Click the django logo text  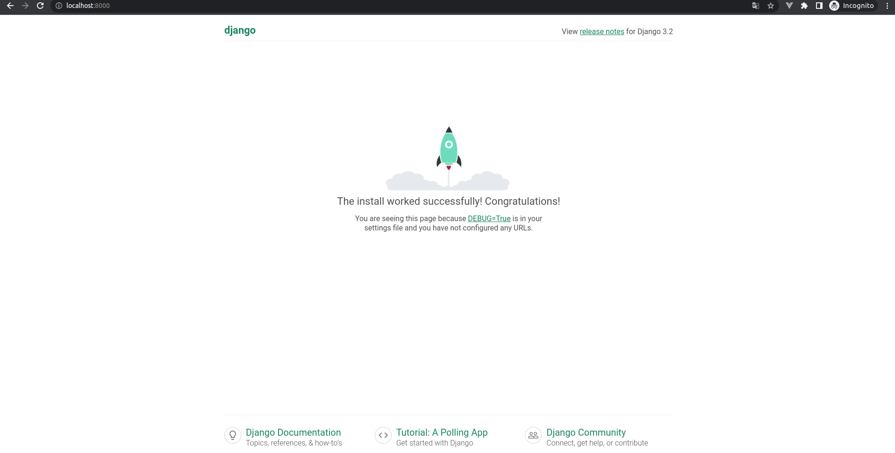tap(240, 30)
